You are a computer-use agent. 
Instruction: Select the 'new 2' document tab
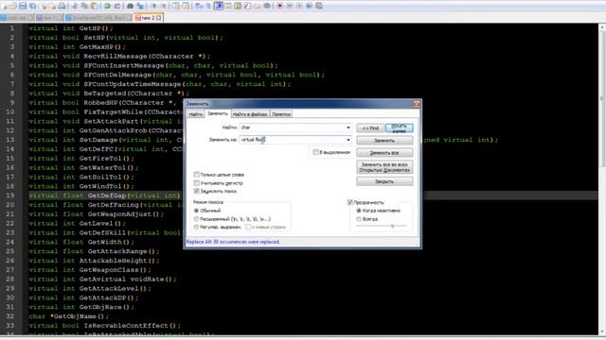pos(148,18)
